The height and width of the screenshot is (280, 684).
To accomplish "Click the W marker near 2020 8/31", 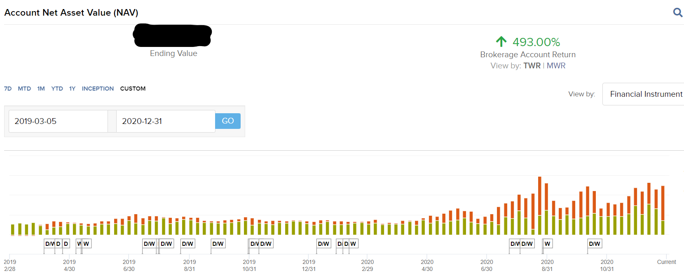I will coord(547,244).
